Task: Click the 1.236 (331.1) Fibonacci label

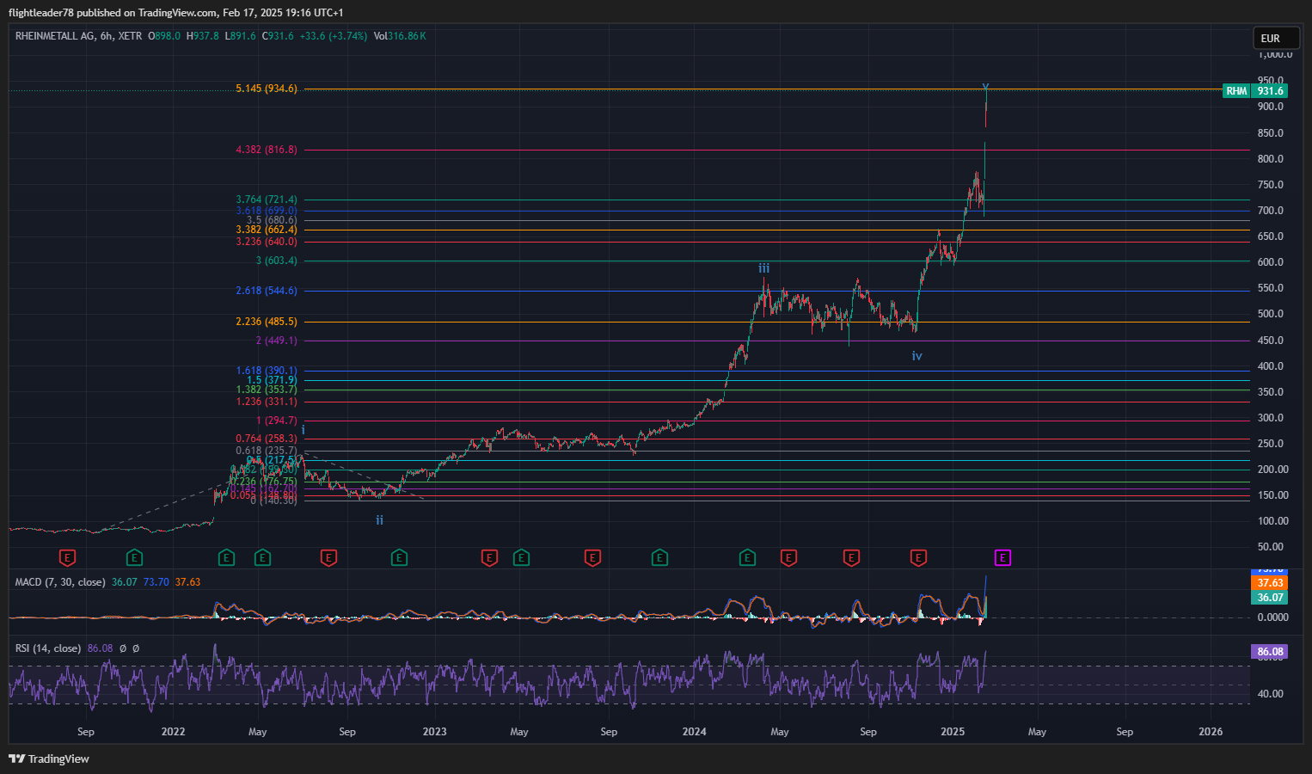Action: point(267,402)
